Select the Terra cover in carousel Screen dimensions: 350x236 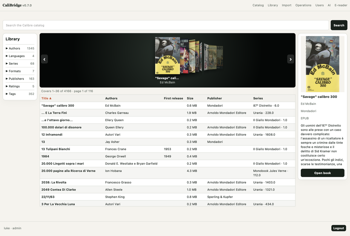184,56
